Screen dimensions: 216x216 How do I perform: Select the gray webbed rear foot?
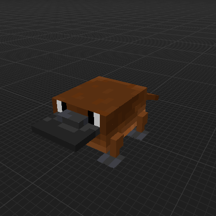point(138,134)
